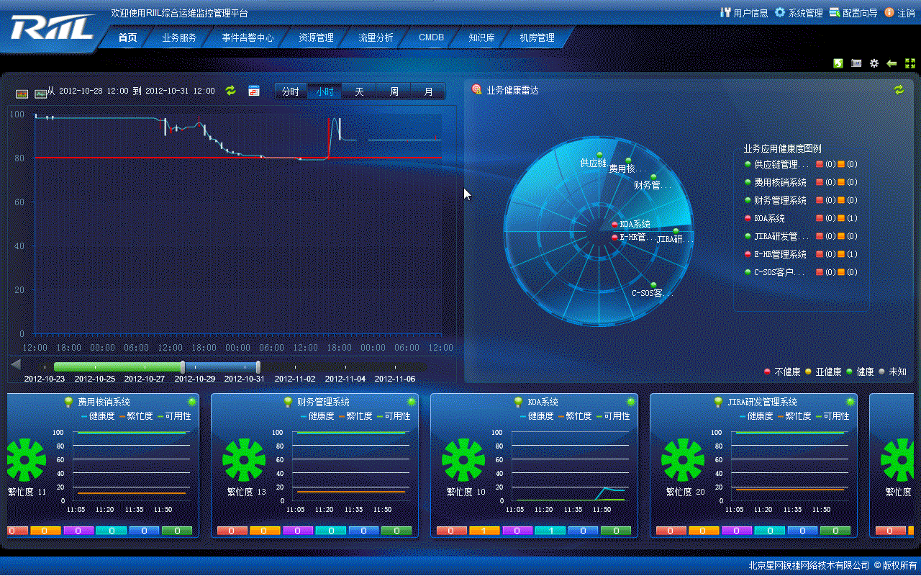
Task: Open the 业务服务 tab
Action: (179, 37)
